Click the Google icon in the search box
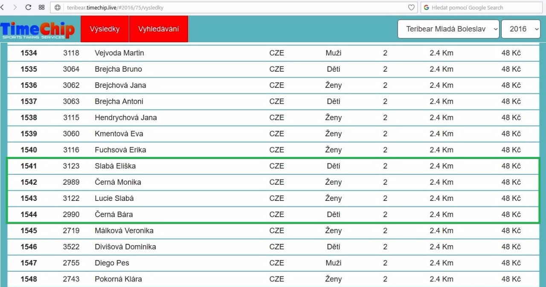 pos(426,8)
